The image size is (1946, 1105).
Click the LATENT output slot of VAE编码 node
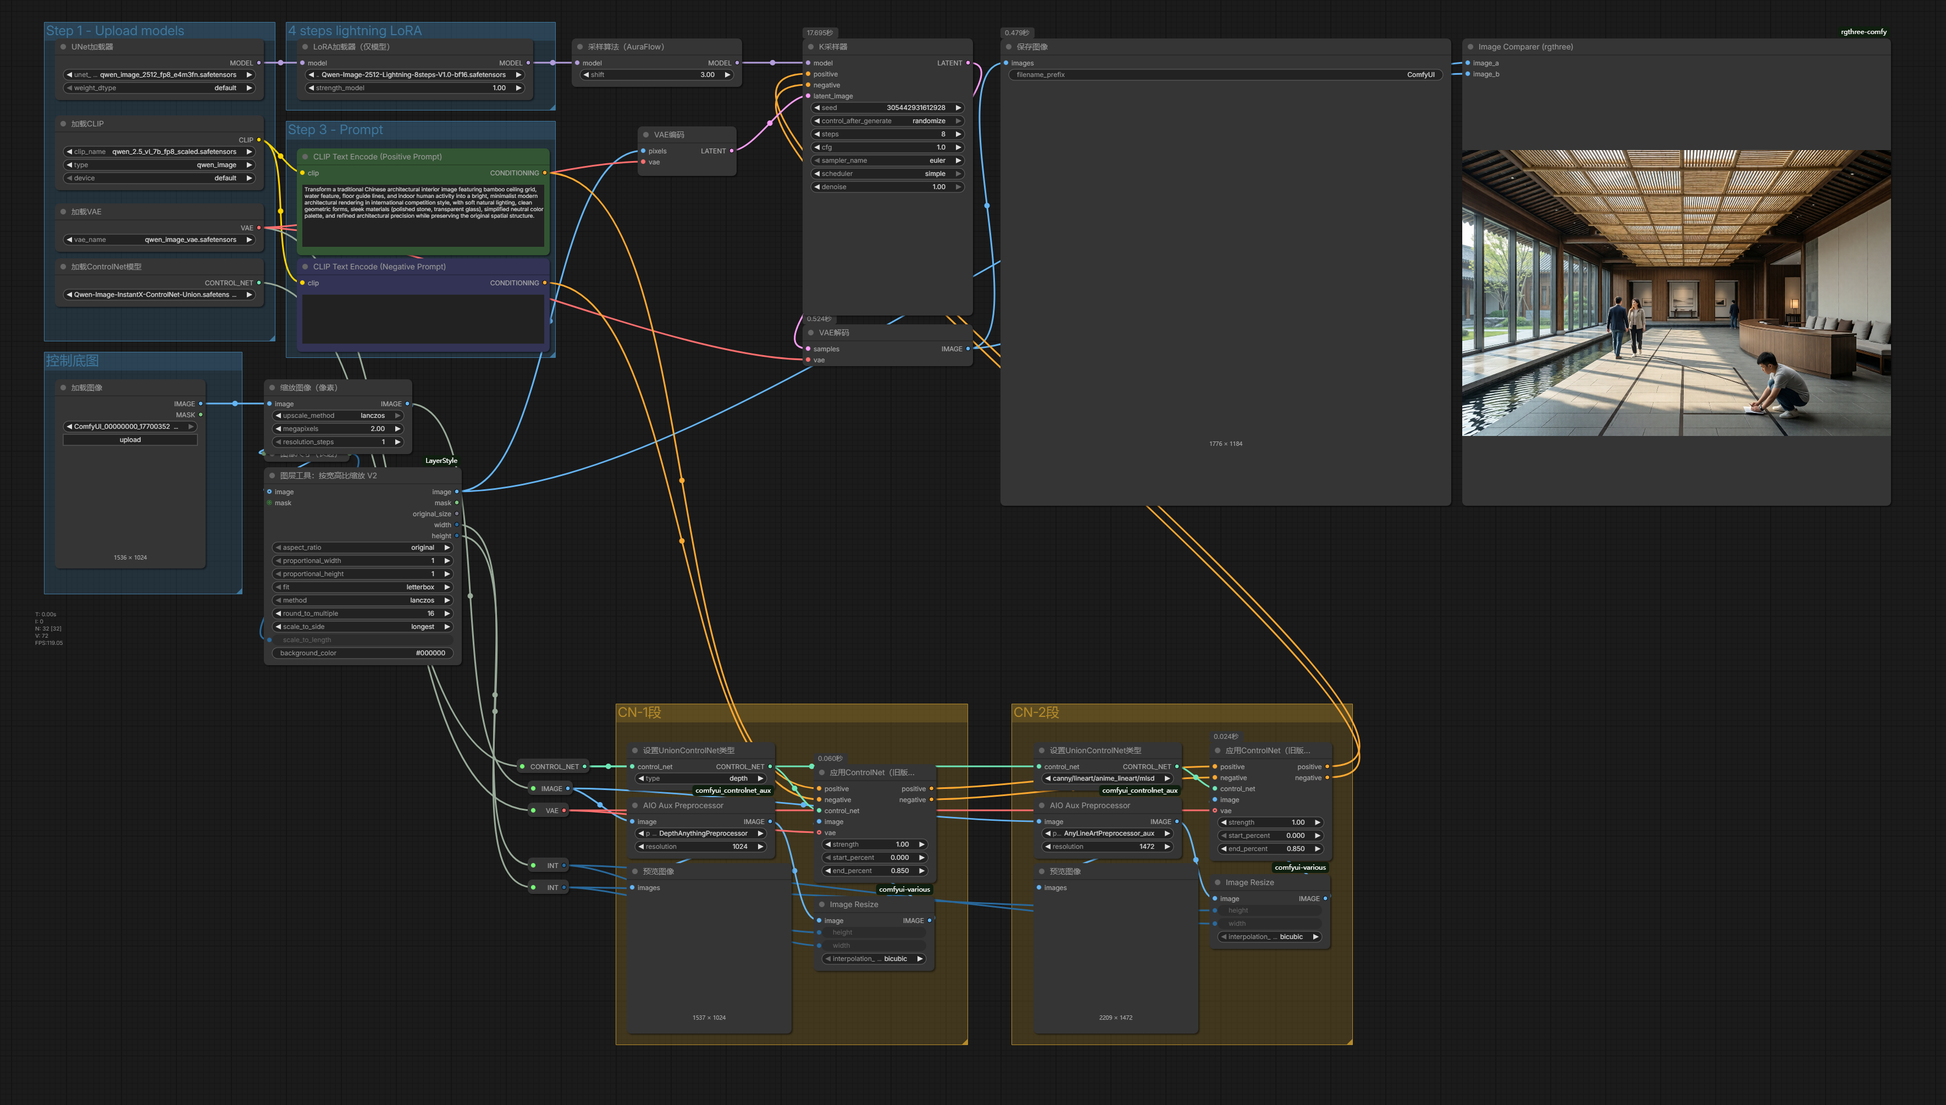[x=731, y=151]
